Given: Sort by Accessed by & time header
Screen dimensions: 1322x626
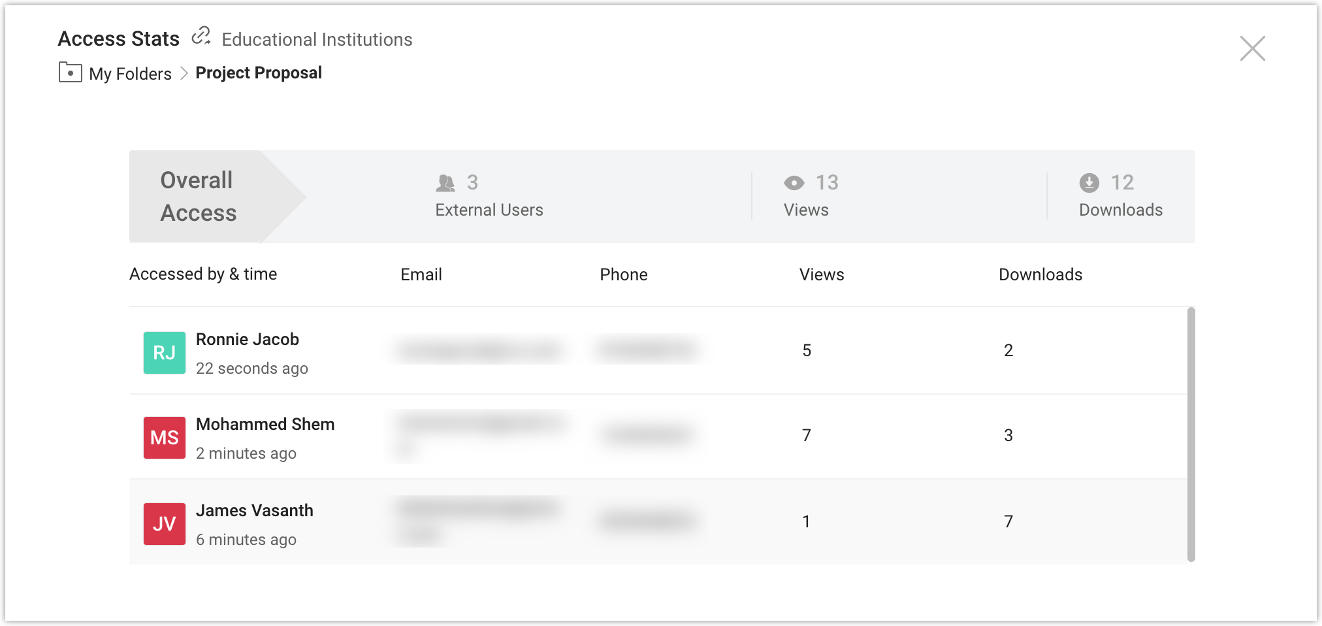Looking at the screenshot, I should coord(203,274).
